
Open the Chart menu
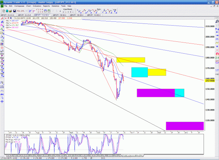28,6
